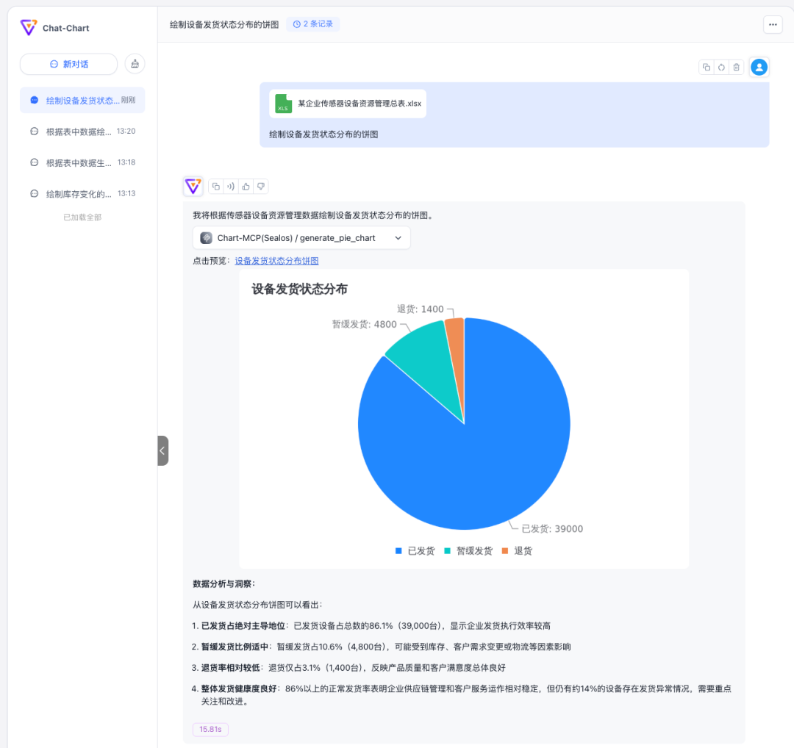
Task: Open the 绘制库存变化的 conversation from 13:13
Action: coord(82,194)
